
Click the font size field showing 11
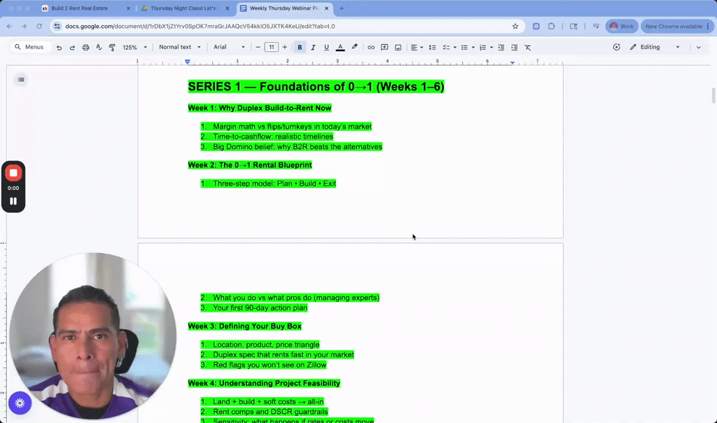coord(272,47)
